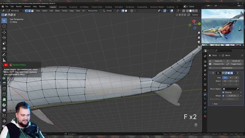The image size is (245, 138).
Task: Open the Edit Mode dropdown
Action: pos(15,11)
